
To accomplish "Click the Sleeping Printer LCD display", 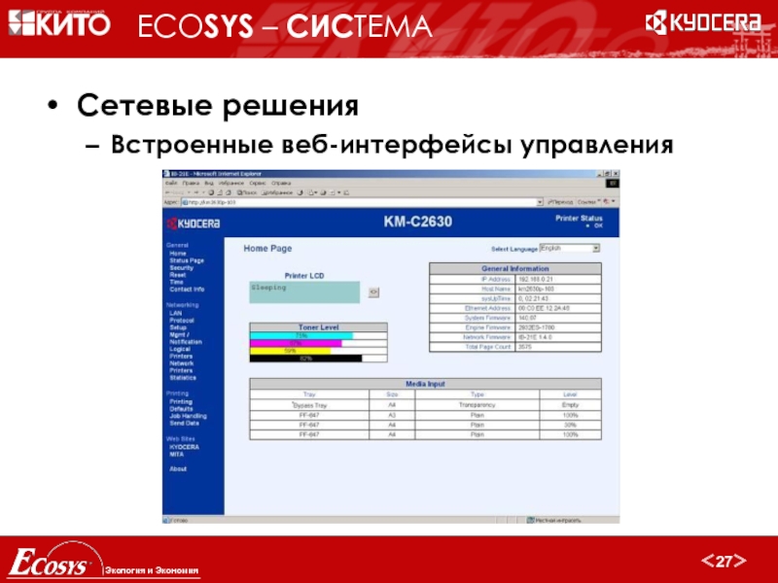I will [x=304, y=292].
